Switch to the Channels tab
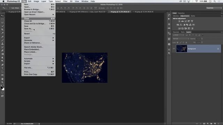Screen dimensions: 223x125 point(176,32)
